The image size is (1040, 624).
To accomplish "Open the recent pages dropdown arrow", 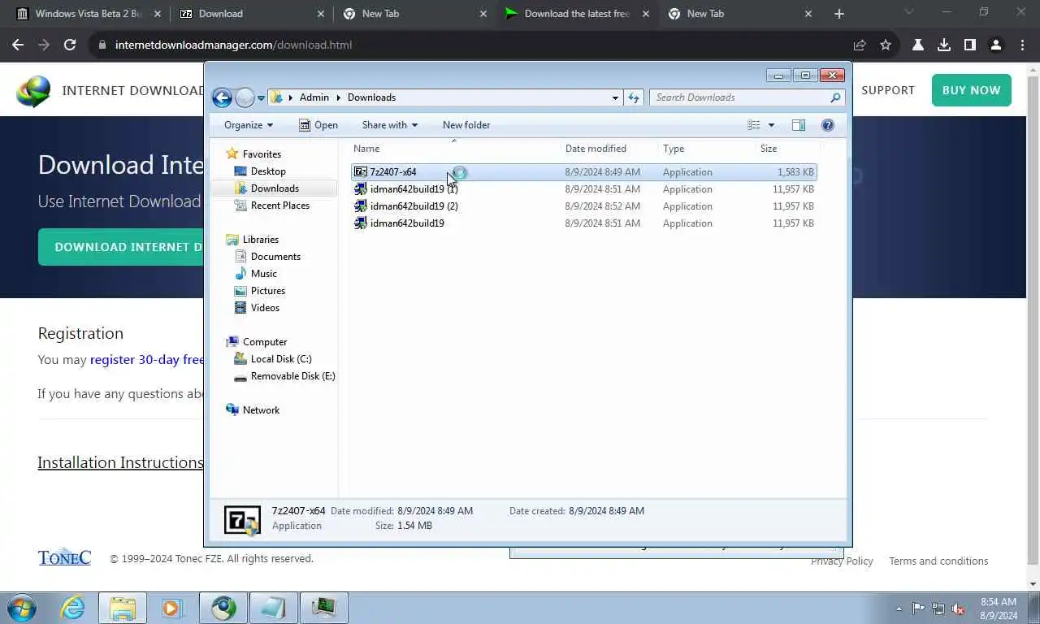I will [x=261, y=97].
